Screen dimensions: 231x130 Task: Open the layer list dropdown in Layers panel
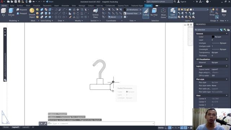click(x=193, y=10)
